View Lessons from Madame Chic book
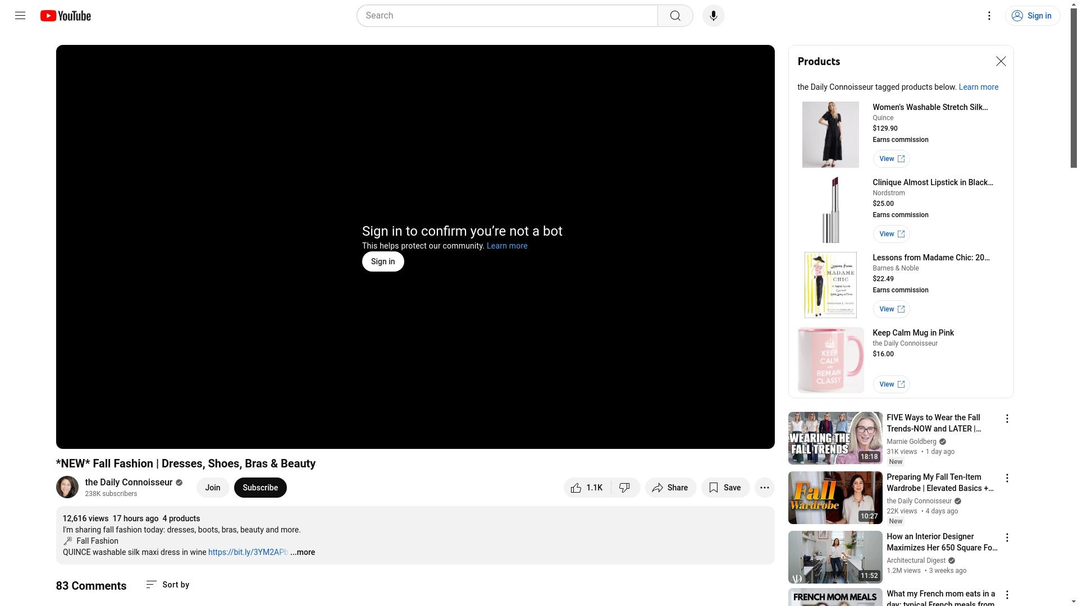 pos(892,309)
